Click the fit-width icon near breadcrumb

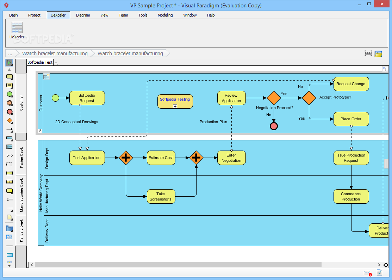(x=368, y=53)
